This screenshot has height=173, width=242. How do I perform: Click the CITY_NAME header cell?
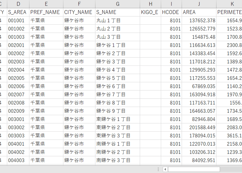79,12
